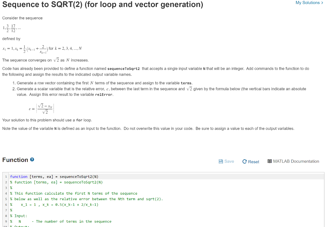Open the My Solutions page

tap(308, 3)
